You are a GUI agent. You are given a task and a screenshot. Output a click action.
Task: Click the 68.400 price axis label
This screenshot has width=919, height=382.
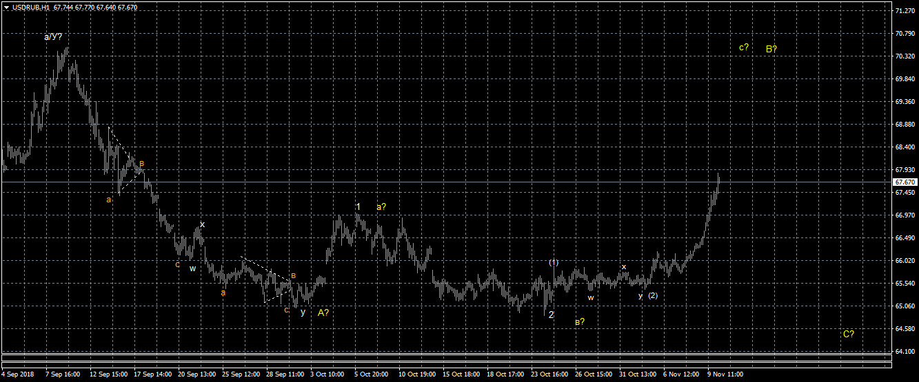(x=905, y=147)
